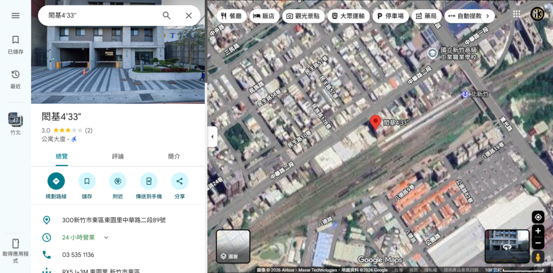Click the search magnifier icon
The image size is (553, 273).
pos(166,16)
